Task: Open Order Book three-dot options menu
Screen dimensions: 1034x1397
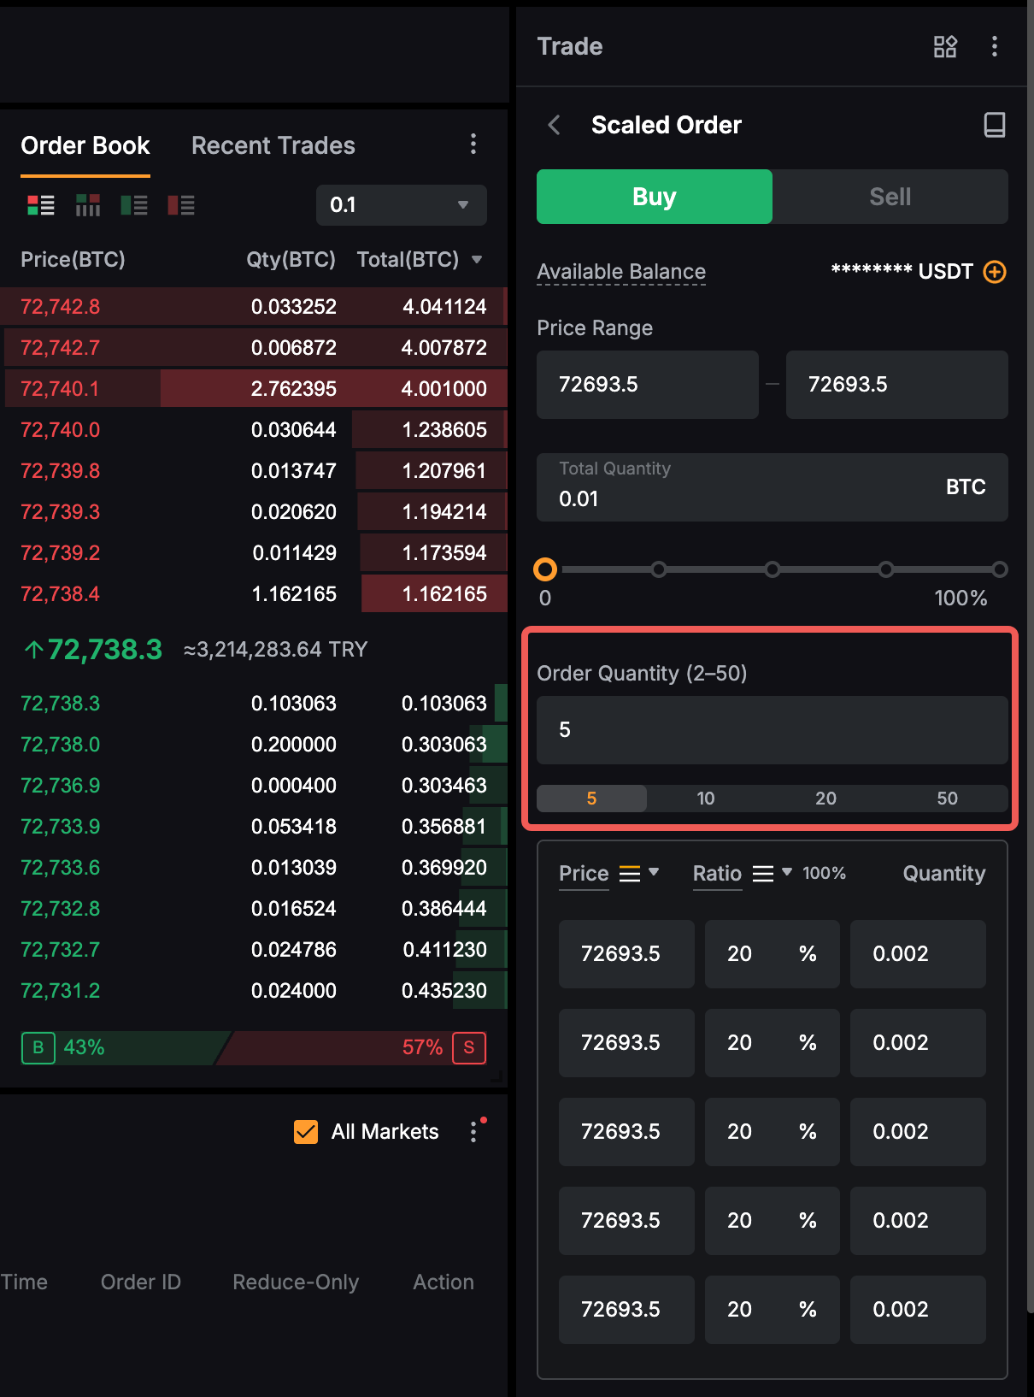Action: (473, 144)
